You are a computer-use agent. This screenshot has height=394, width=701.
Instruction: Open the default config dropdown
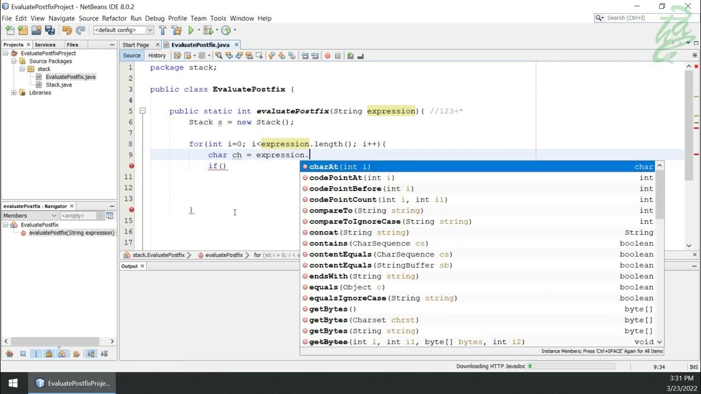pyautogui.click(x=124, y=30)
